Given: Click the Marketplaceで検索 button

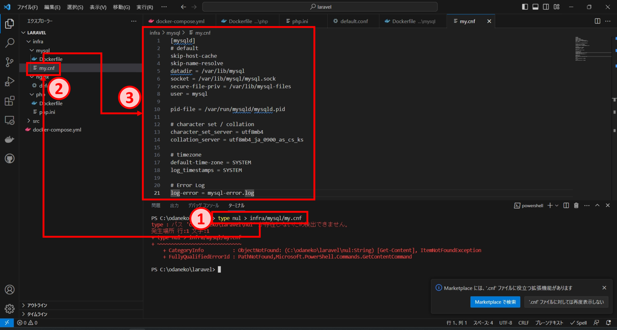Looking at the screenshot, I should [495, 302].
